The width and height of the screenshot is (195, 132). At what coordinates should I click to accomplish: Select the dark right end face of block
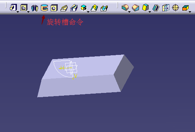click(124, 74)
